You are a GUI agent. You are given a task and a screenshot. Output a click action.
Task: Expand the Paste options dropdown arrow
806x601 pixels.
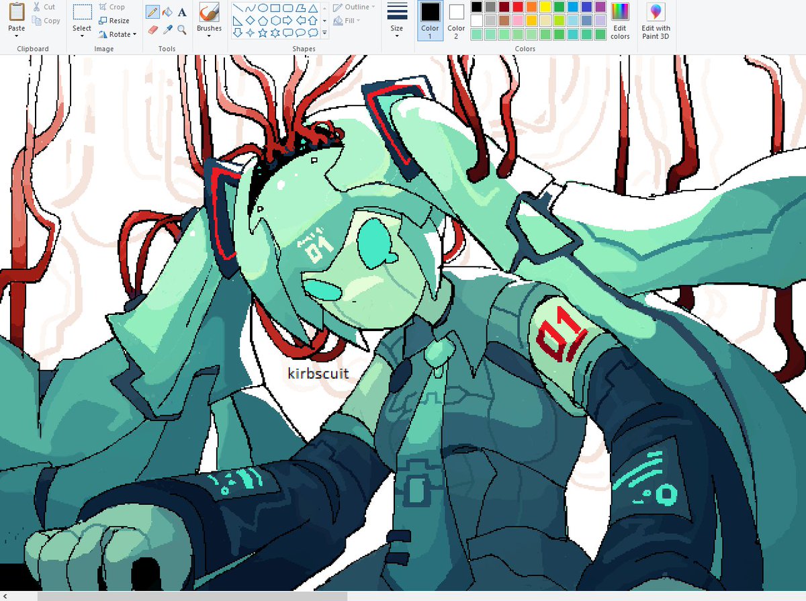coord(17,36)
